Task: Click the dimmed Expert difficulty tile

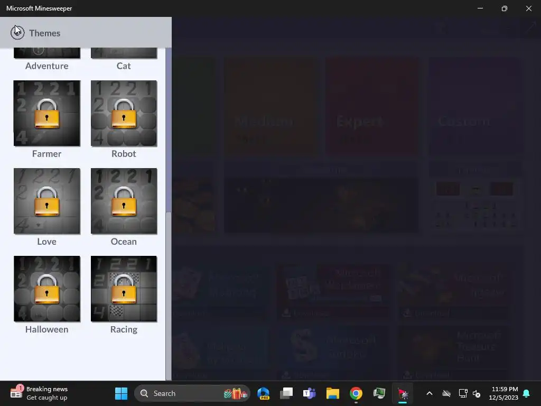Action: click(x=372, y=105)
